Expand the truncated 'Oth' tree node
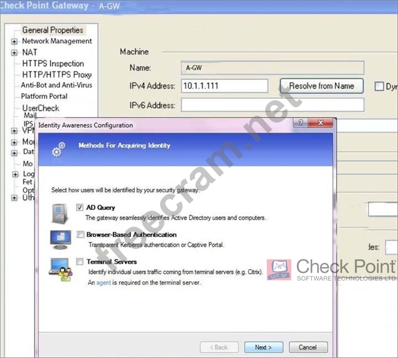Viewport: 398px width, 358px height. [14, 198]
